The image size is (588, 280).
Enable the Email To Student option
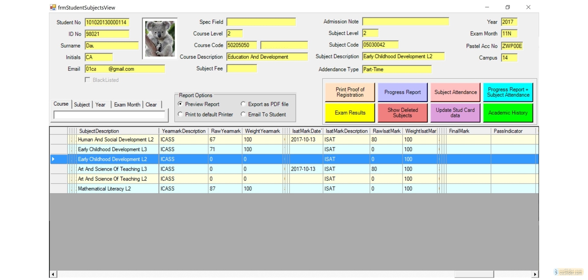pyautogui.click(x=243, y=114)
